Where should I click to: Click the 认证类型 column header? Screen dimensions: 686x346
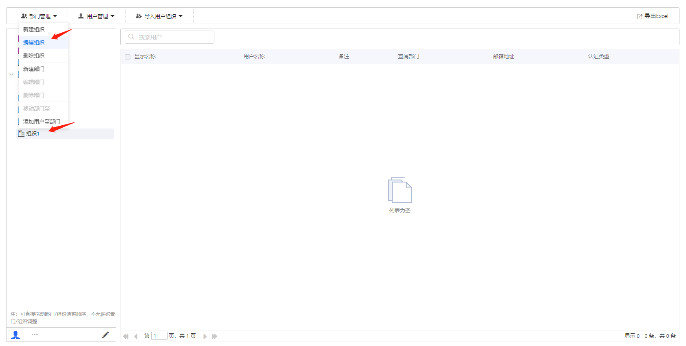598,56
